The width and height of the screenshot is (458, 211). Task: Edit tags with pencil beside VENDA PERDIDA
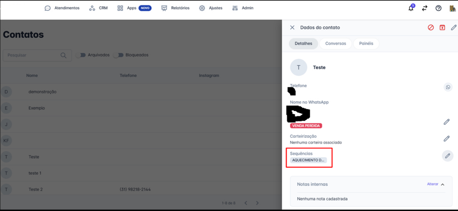447,122
